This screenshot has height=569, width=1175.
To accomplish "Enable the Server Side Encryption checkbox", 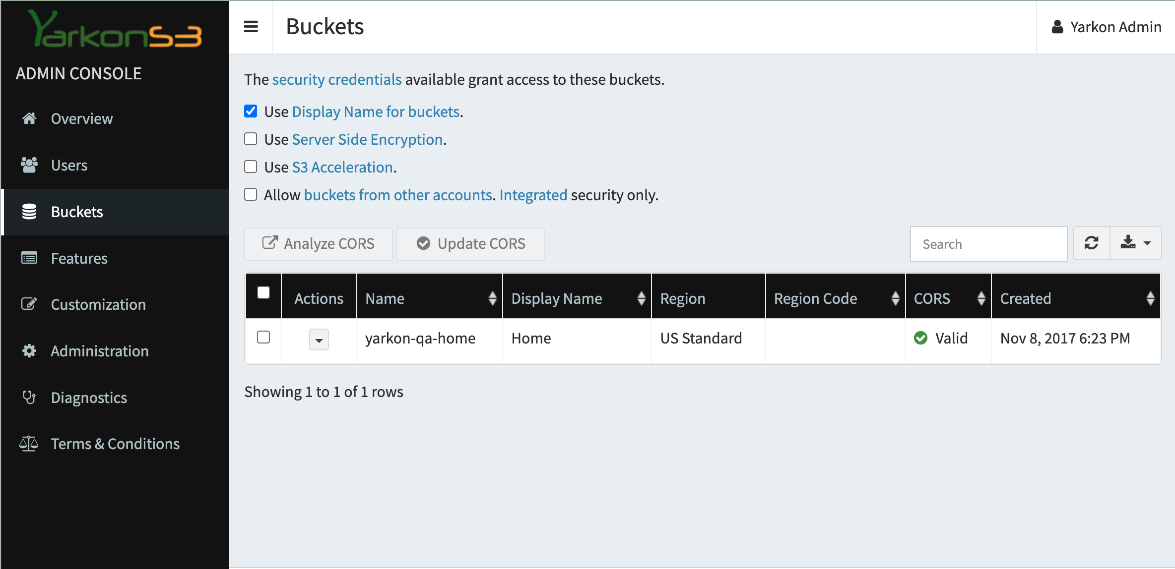I will (x=251, y=139).
